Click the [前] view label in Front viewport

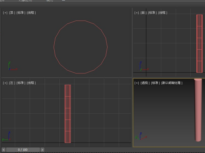[143, 13]
